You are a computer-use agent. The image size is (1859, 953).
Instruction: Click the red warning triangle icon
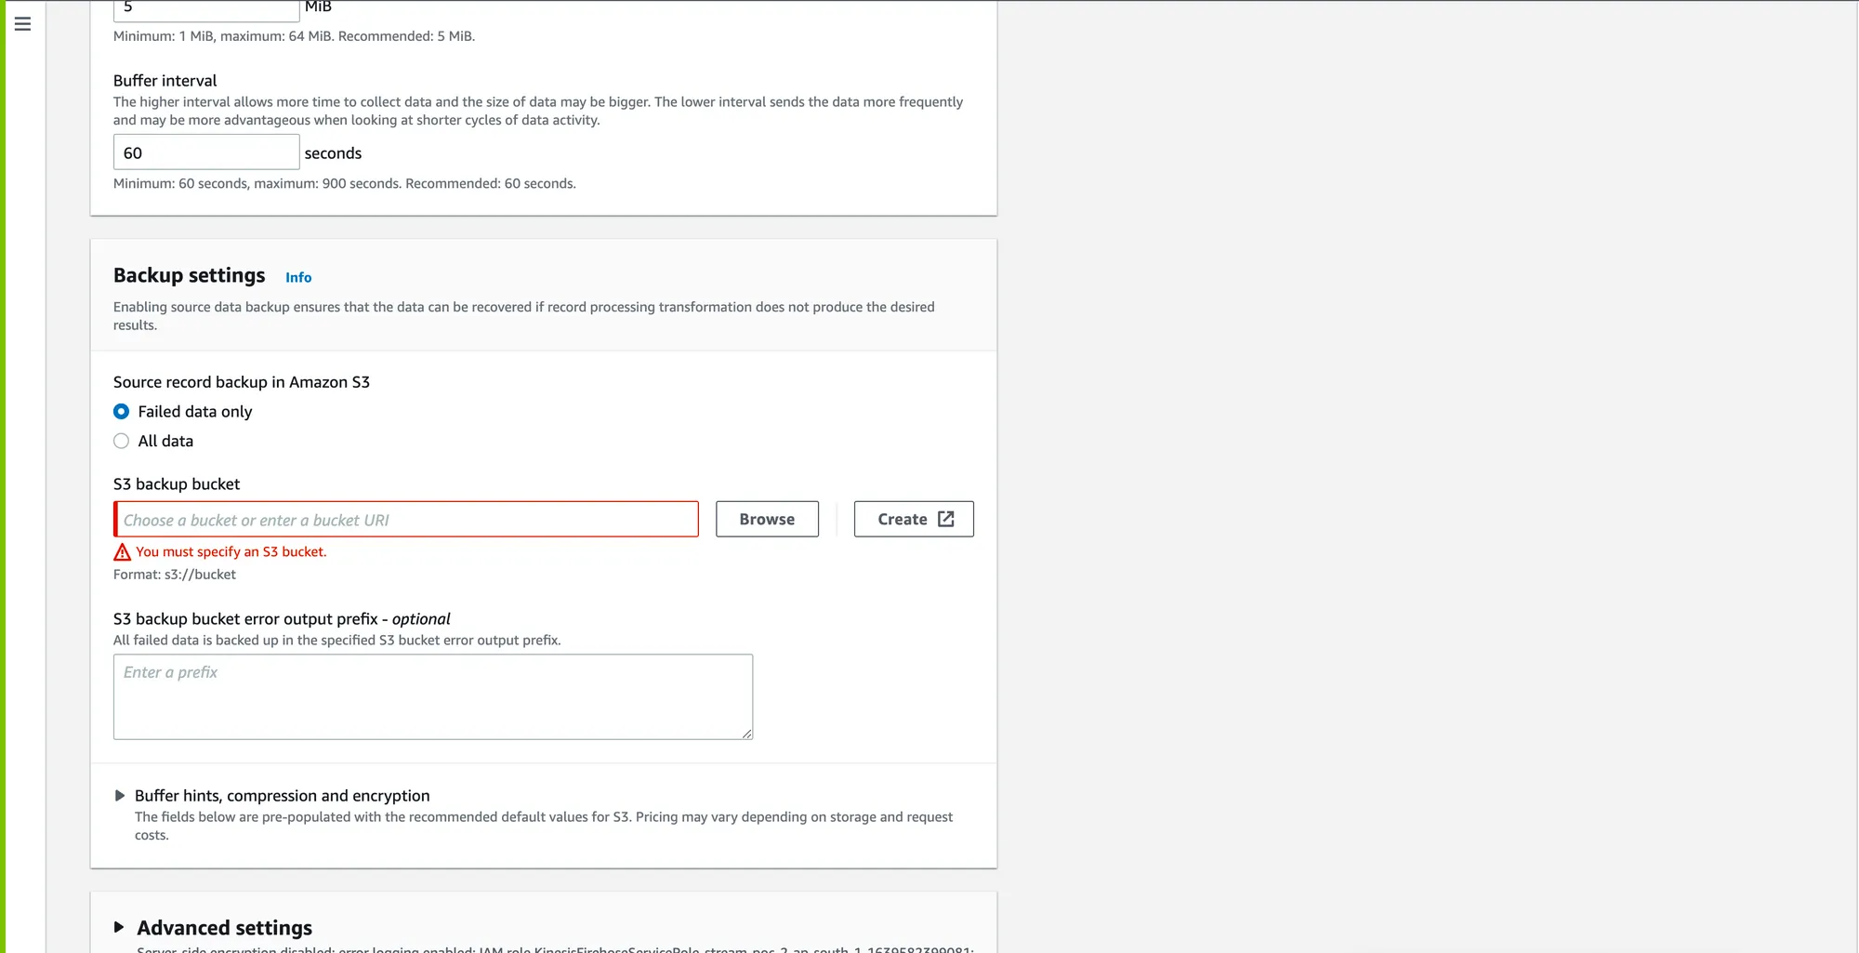[x=122, y=552]
